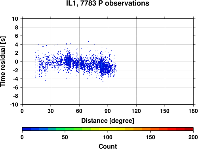198x149 pixels.
Task: Select the dark red colorbar segment at 200
Action: pyautogui.click(x=189, y=129)
